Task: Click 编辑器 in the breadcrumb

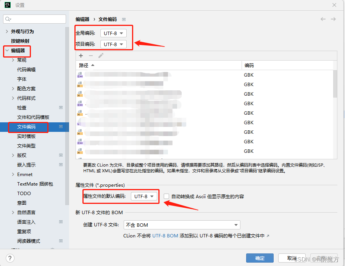Action: [x=82, y=19]
